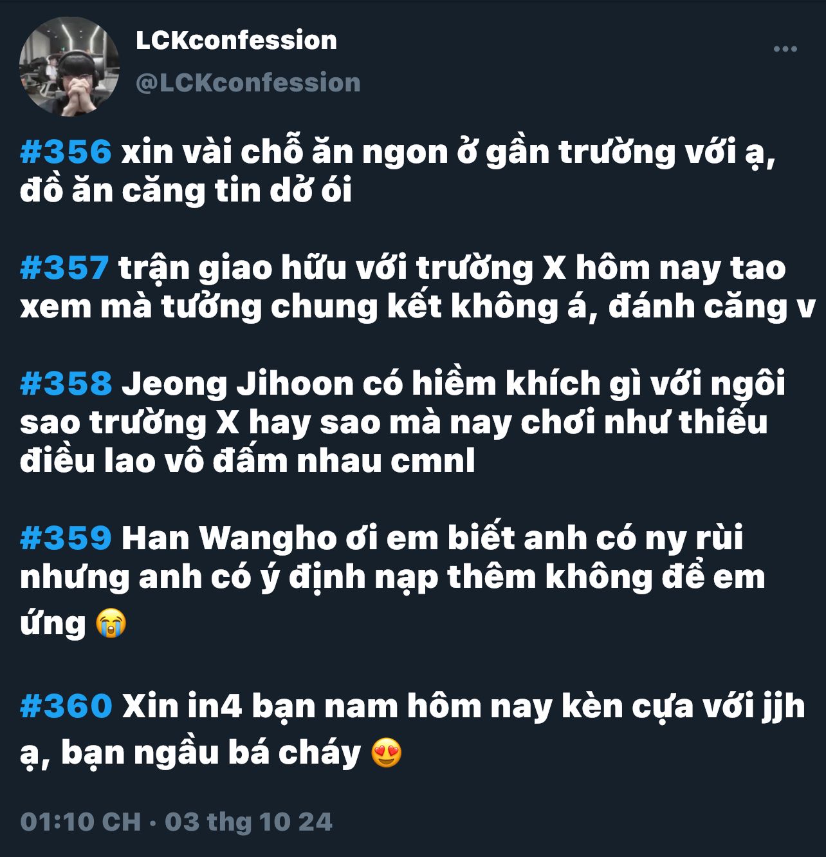Click the LCKconfession display name
The image size is (826, 857).
point(236,41)
